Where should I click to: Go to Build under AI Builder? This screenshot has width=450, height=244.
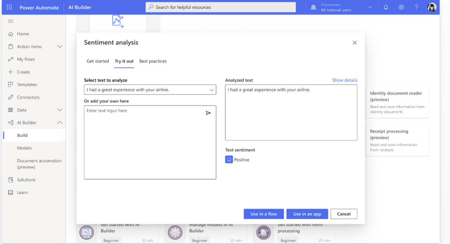pos(34,135)
